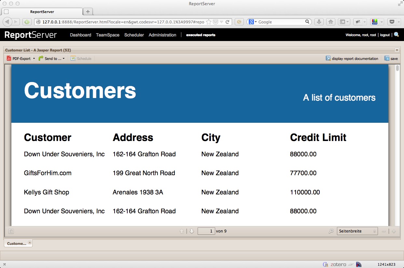Open find-in-document magnifier in PDF viewer

331,231
